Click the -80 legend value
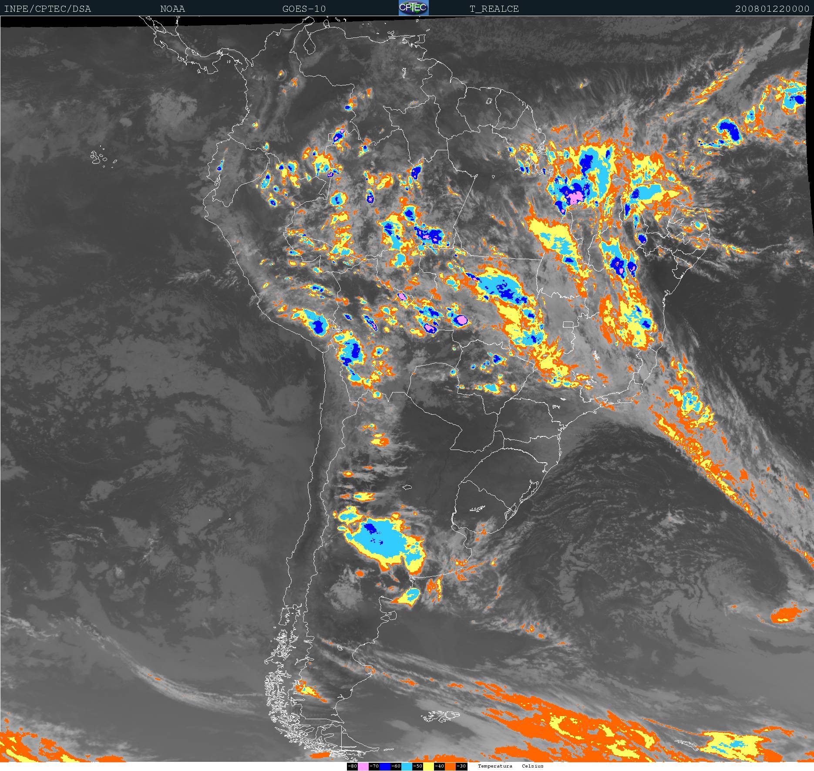Viewport: 814px width, 771px height. (353, 766)
